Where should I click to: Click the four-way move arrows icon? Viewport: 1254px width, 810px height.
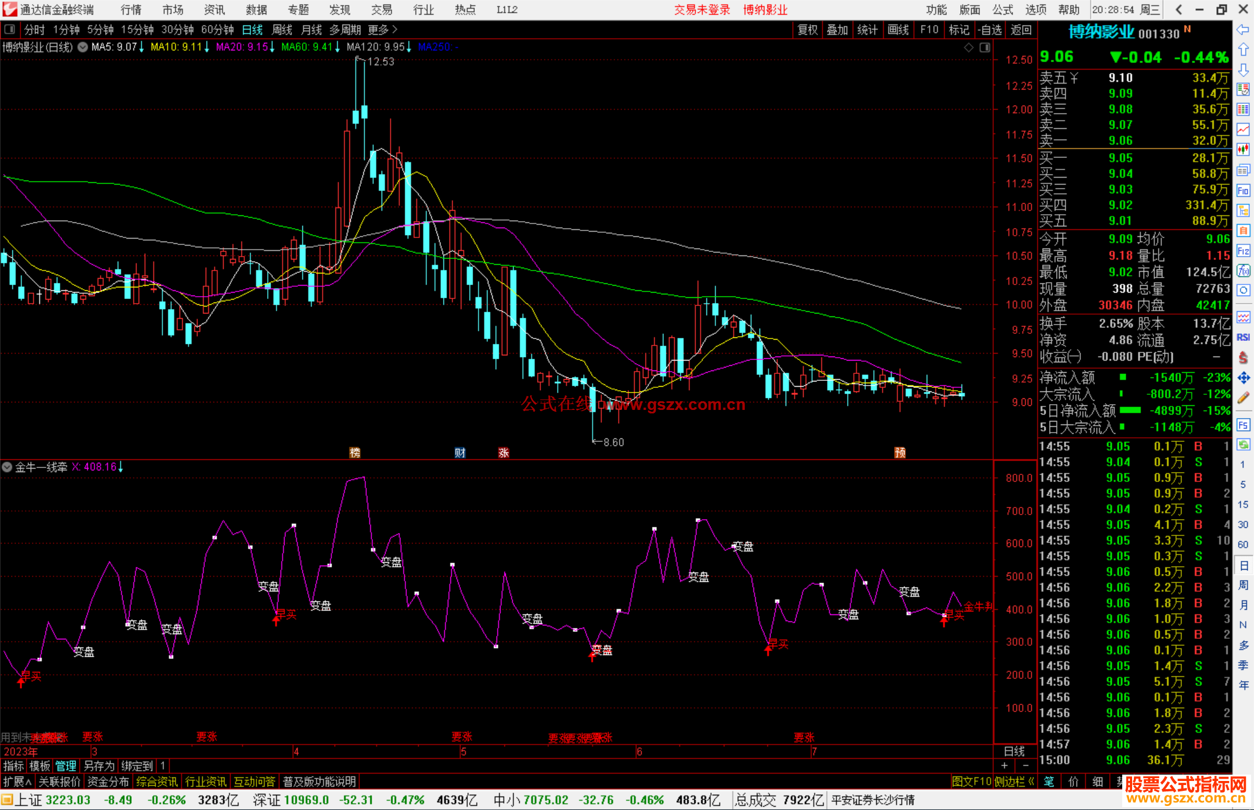click(x=1243, y=378)
